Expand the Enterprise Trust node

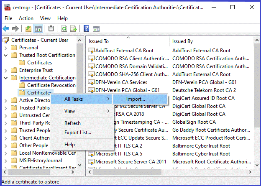(6, 71)
